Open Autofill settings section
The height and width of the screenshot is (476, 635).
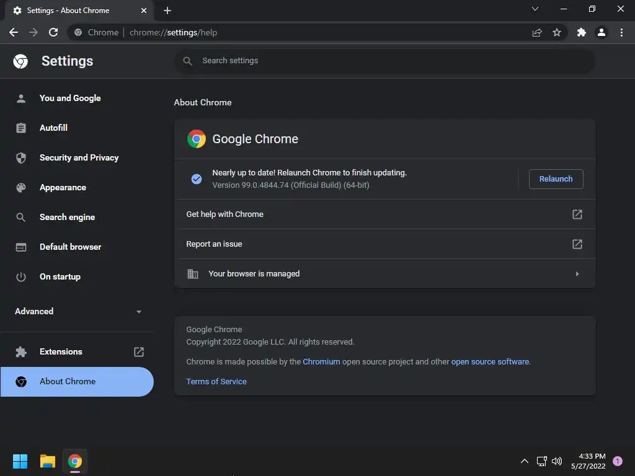[77, 128]
